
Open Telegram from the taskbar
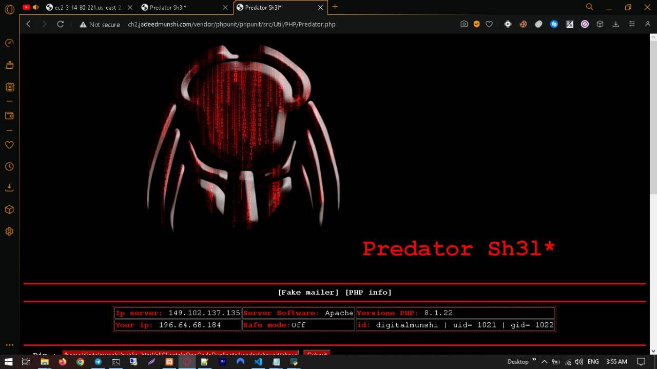[98, 362]
